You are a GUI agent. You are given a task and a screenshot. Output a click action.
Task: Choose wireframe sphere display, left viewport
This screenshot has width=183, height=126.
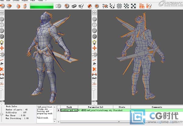coord(2,25)
